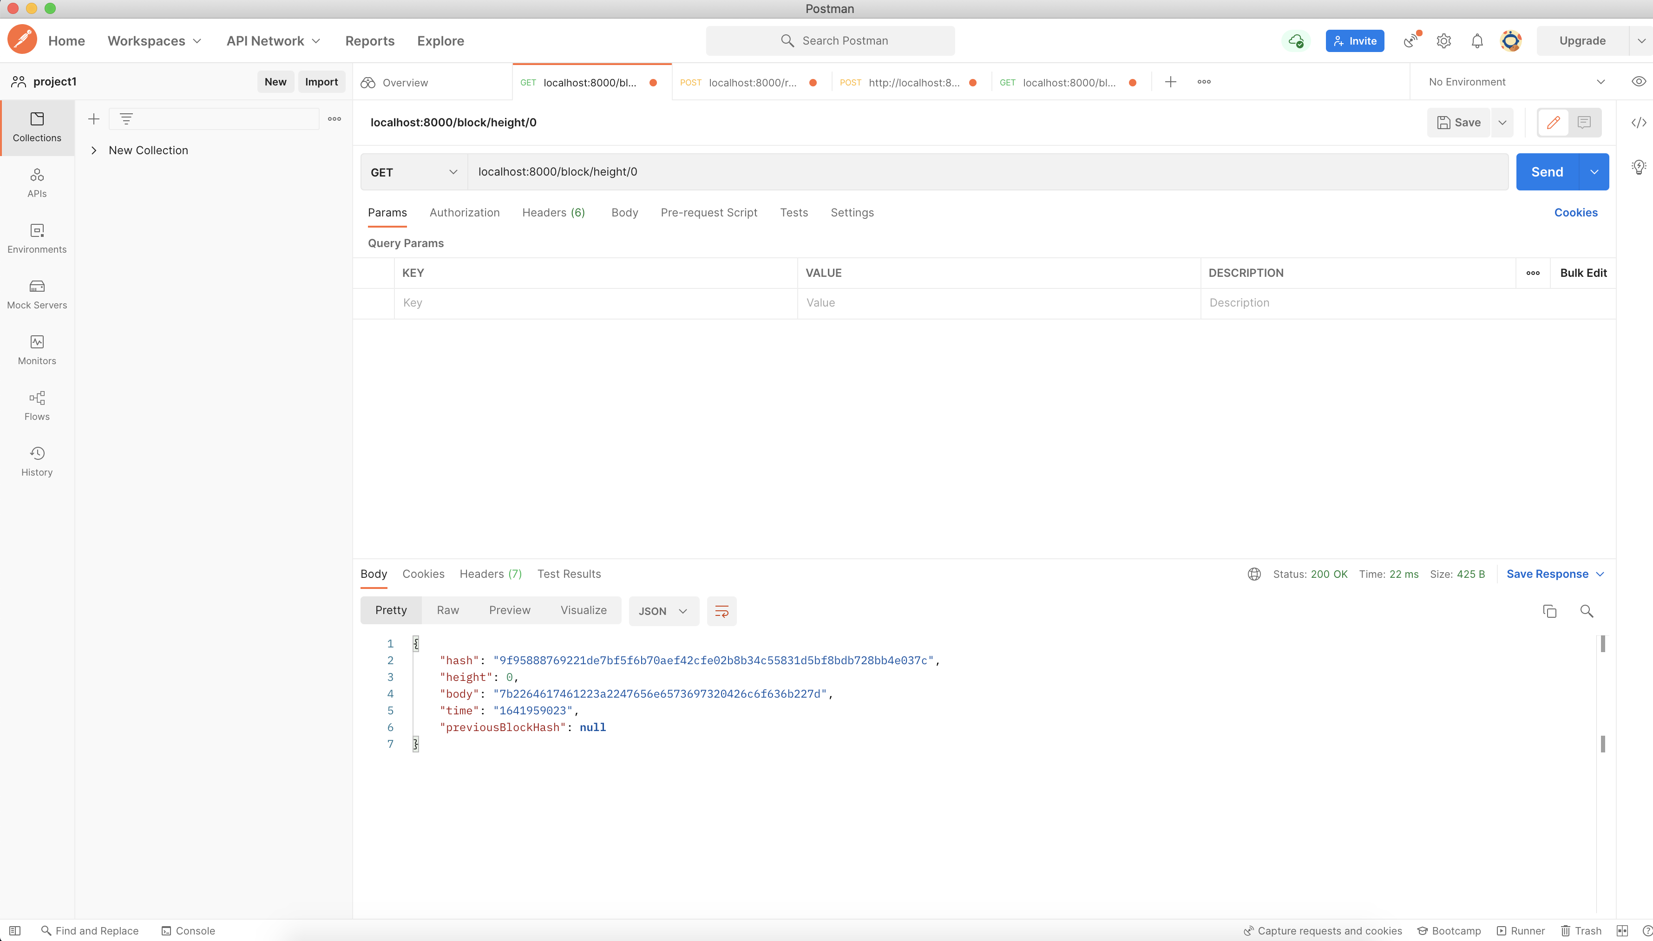Open the Collections sidebar panel

tap(37, 127)
